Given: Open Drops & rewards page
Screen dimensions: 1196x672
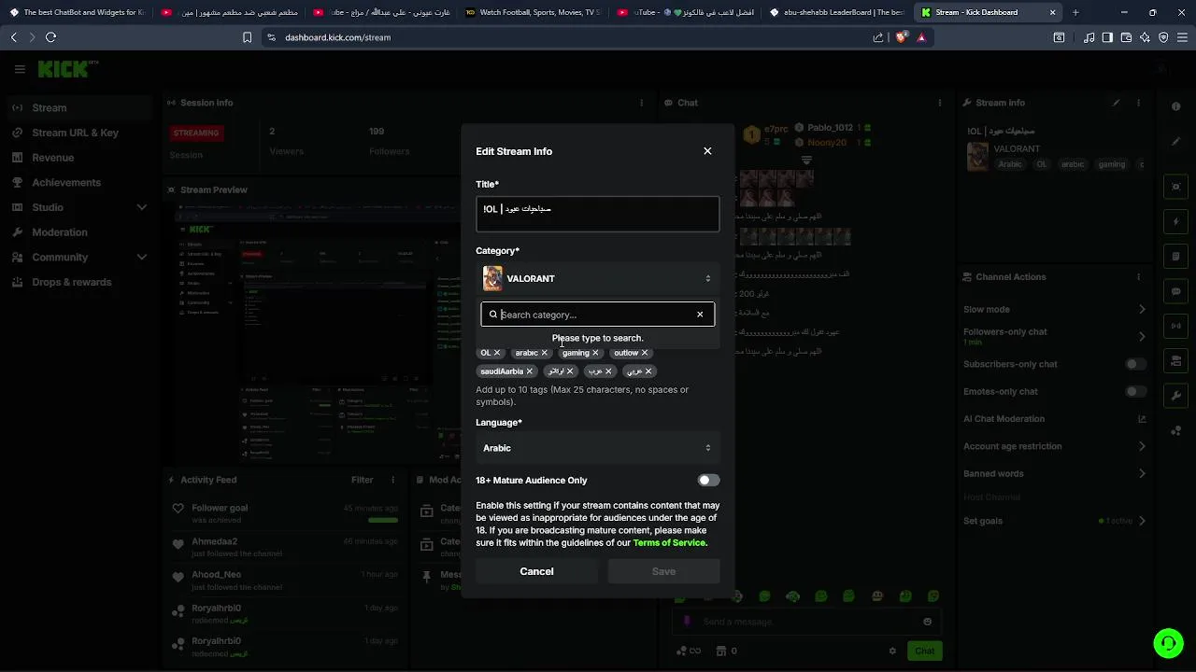Looking at the screenshot, I should [x=79, y=282].
